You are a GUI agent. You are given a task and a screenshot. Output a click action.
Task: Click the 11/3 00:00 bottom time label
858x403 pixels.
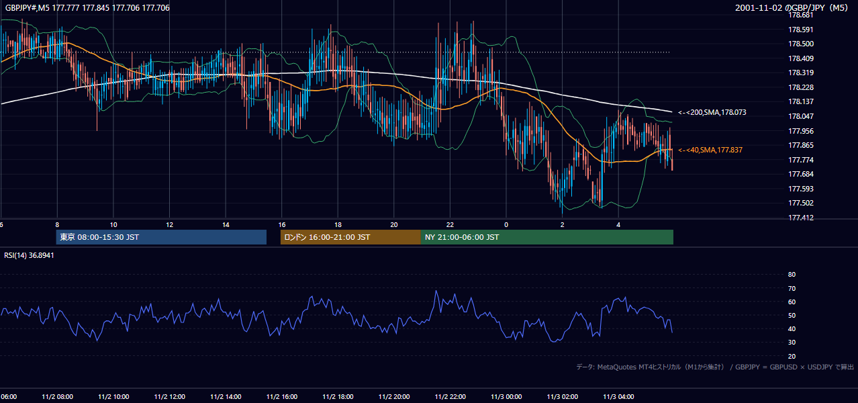507,397
